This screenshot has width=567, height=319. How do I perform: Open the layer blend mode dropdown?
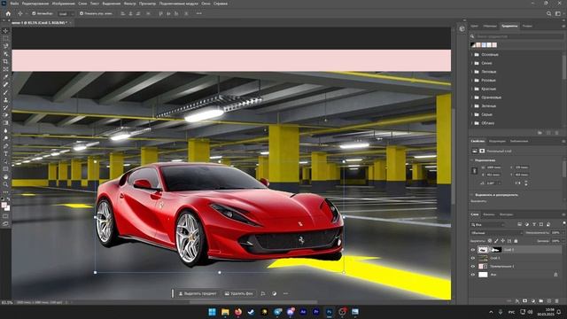point(496,233)
